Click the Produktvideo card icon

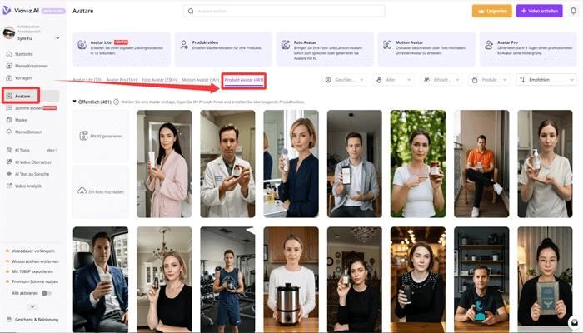[184, 45]
